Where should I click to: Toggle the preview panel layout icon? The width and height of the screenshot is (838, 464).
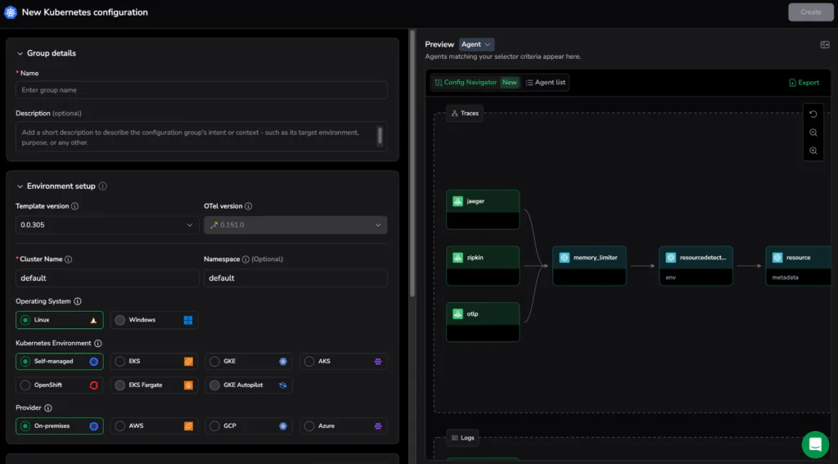point(825,44)
